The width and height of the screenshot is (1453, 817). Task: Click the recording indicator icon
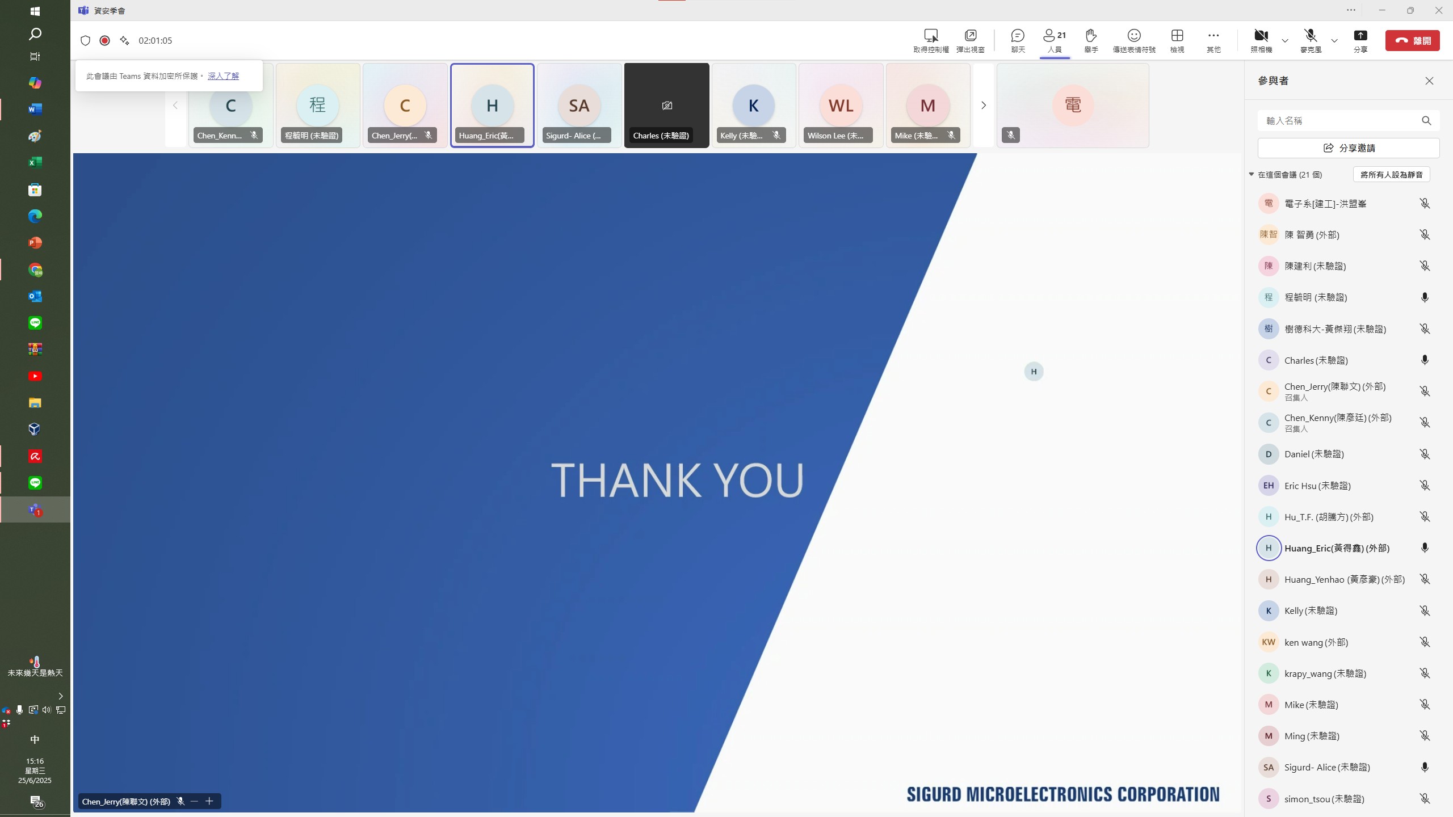coord(104,40)
